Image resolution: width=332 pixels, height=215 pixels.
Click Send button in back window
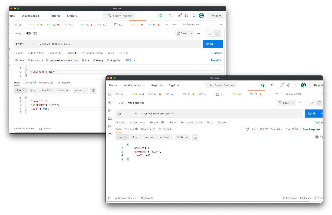point(209,44)
